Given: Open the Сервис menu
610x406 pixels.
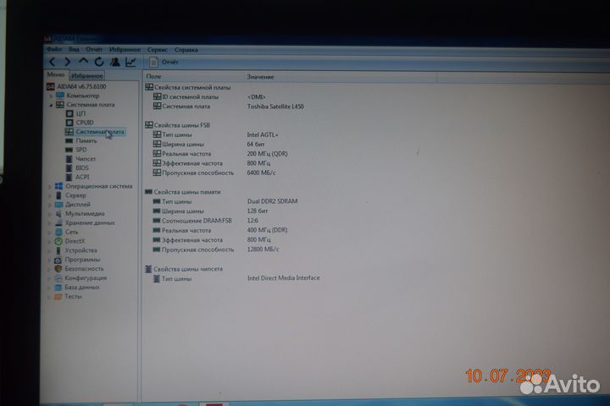Looking at the screenshot, I should (158, 50).
